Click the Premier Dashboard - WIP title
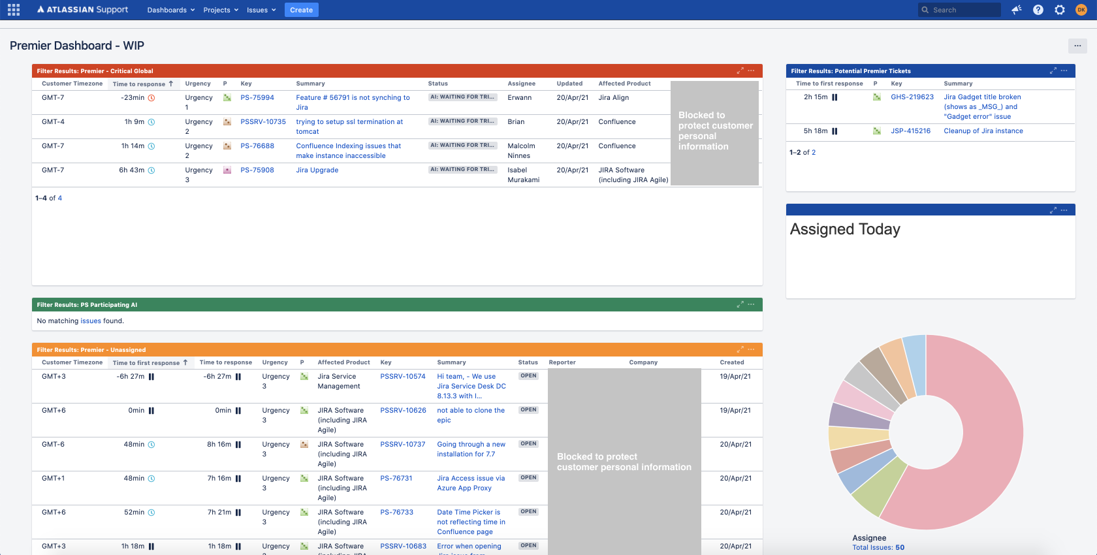The image size is (1097, 555). [77, 46]
